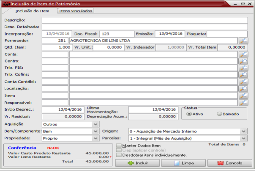Open the Conta lookup search icon

pos(243,54)
